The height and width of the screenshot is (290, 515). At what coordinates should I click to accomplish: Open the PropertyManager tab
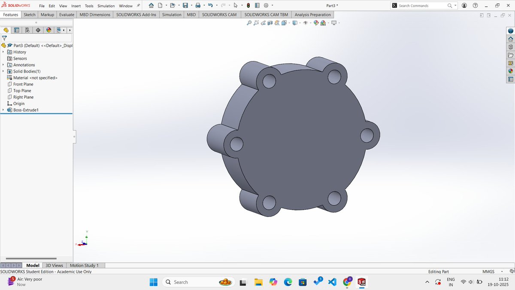[x=17, y=30]
